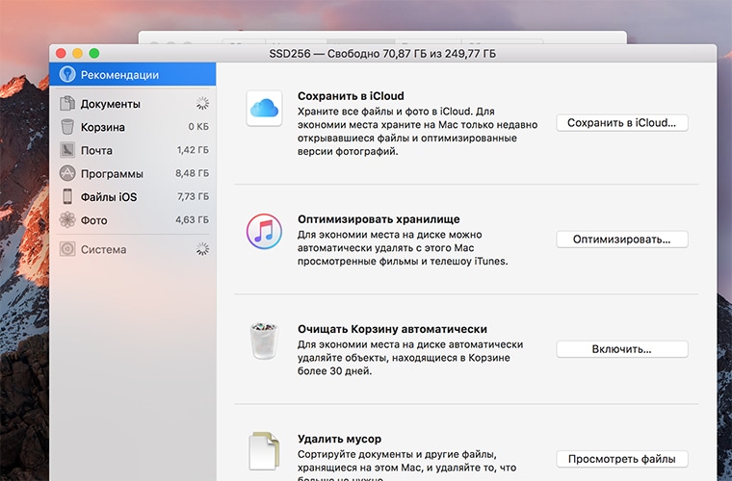
Task: Open the Программы category
Action: [133, 173]
